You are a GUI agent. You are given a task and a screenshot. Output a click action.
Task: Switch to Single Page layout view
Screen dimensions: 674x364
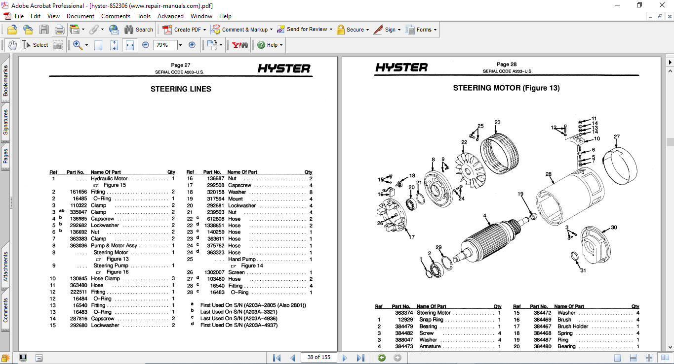coord(617,358)
